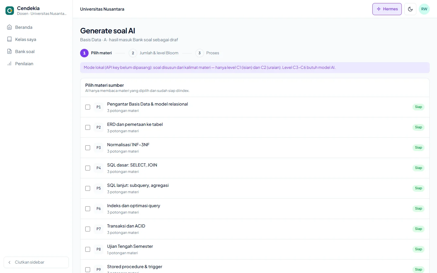This screenshot has width=437, height=273.
Task: Click the SQL dasar: SELECT, JOIN title
Action: point(132,165)
